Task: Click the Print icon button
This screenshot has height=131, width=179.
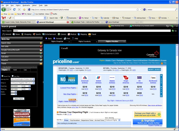Action: 67,38
